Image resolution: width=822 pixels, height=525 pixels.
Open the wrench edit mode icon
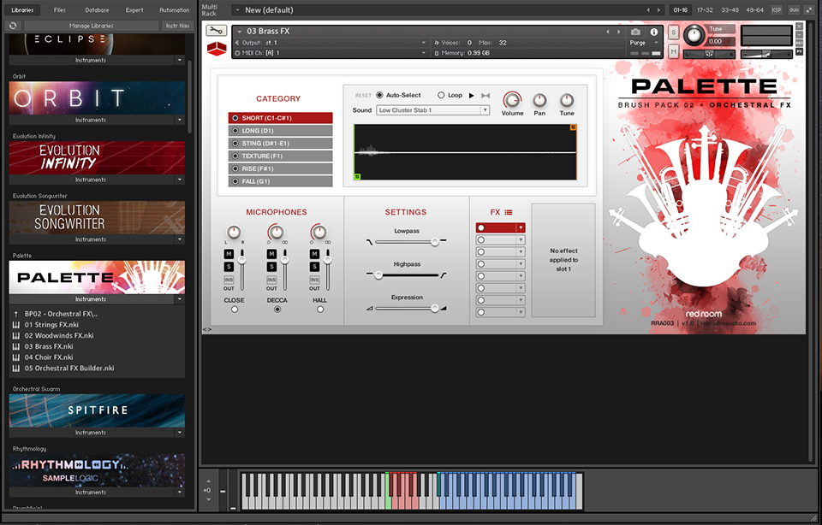coord(216,31)
